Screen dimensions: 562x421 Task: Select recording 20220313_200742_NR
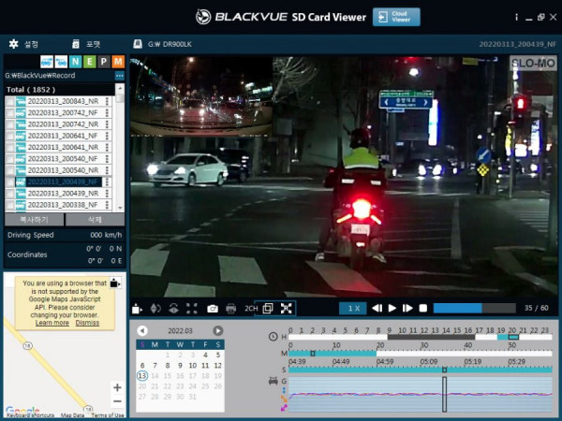(x=63, y=124)
